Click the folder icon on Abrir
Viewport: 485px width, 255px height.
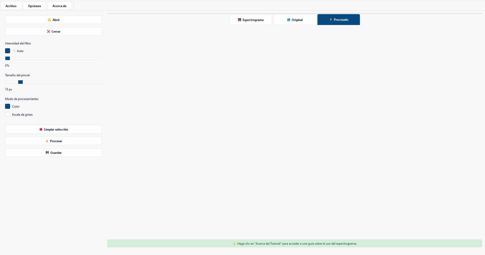point(50,20)
